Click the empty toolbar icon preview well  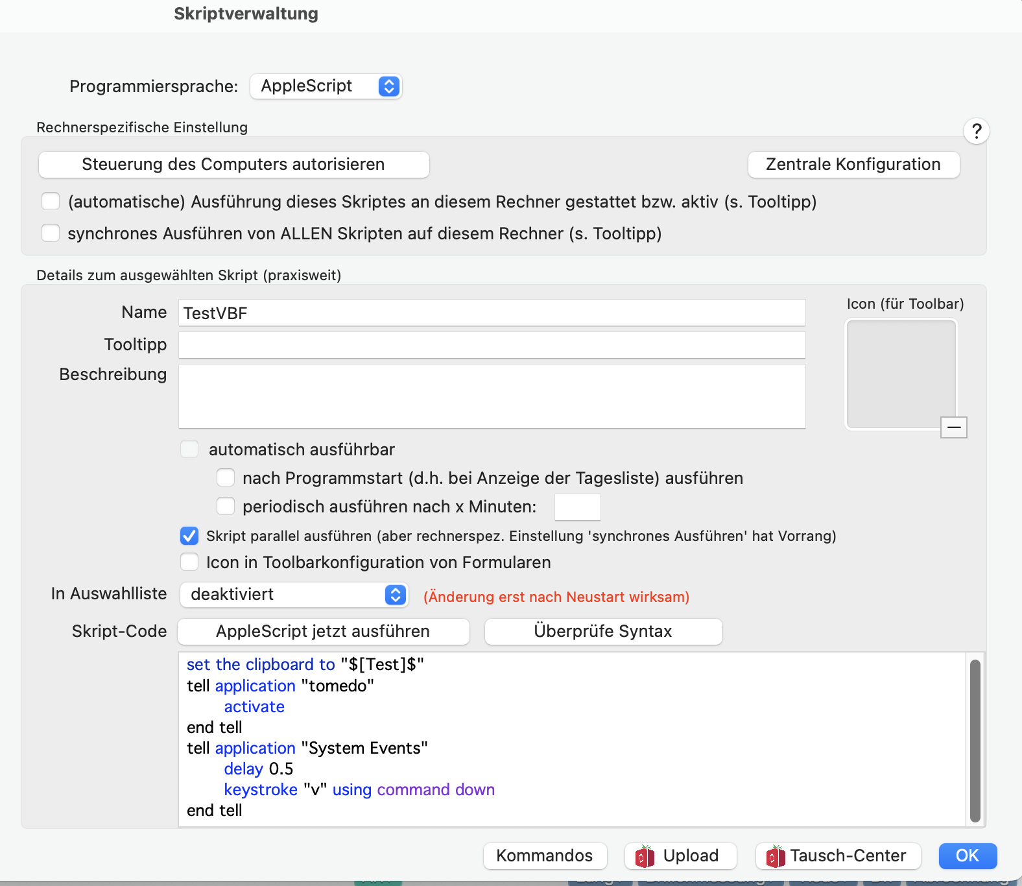click(x=901, y=374)
